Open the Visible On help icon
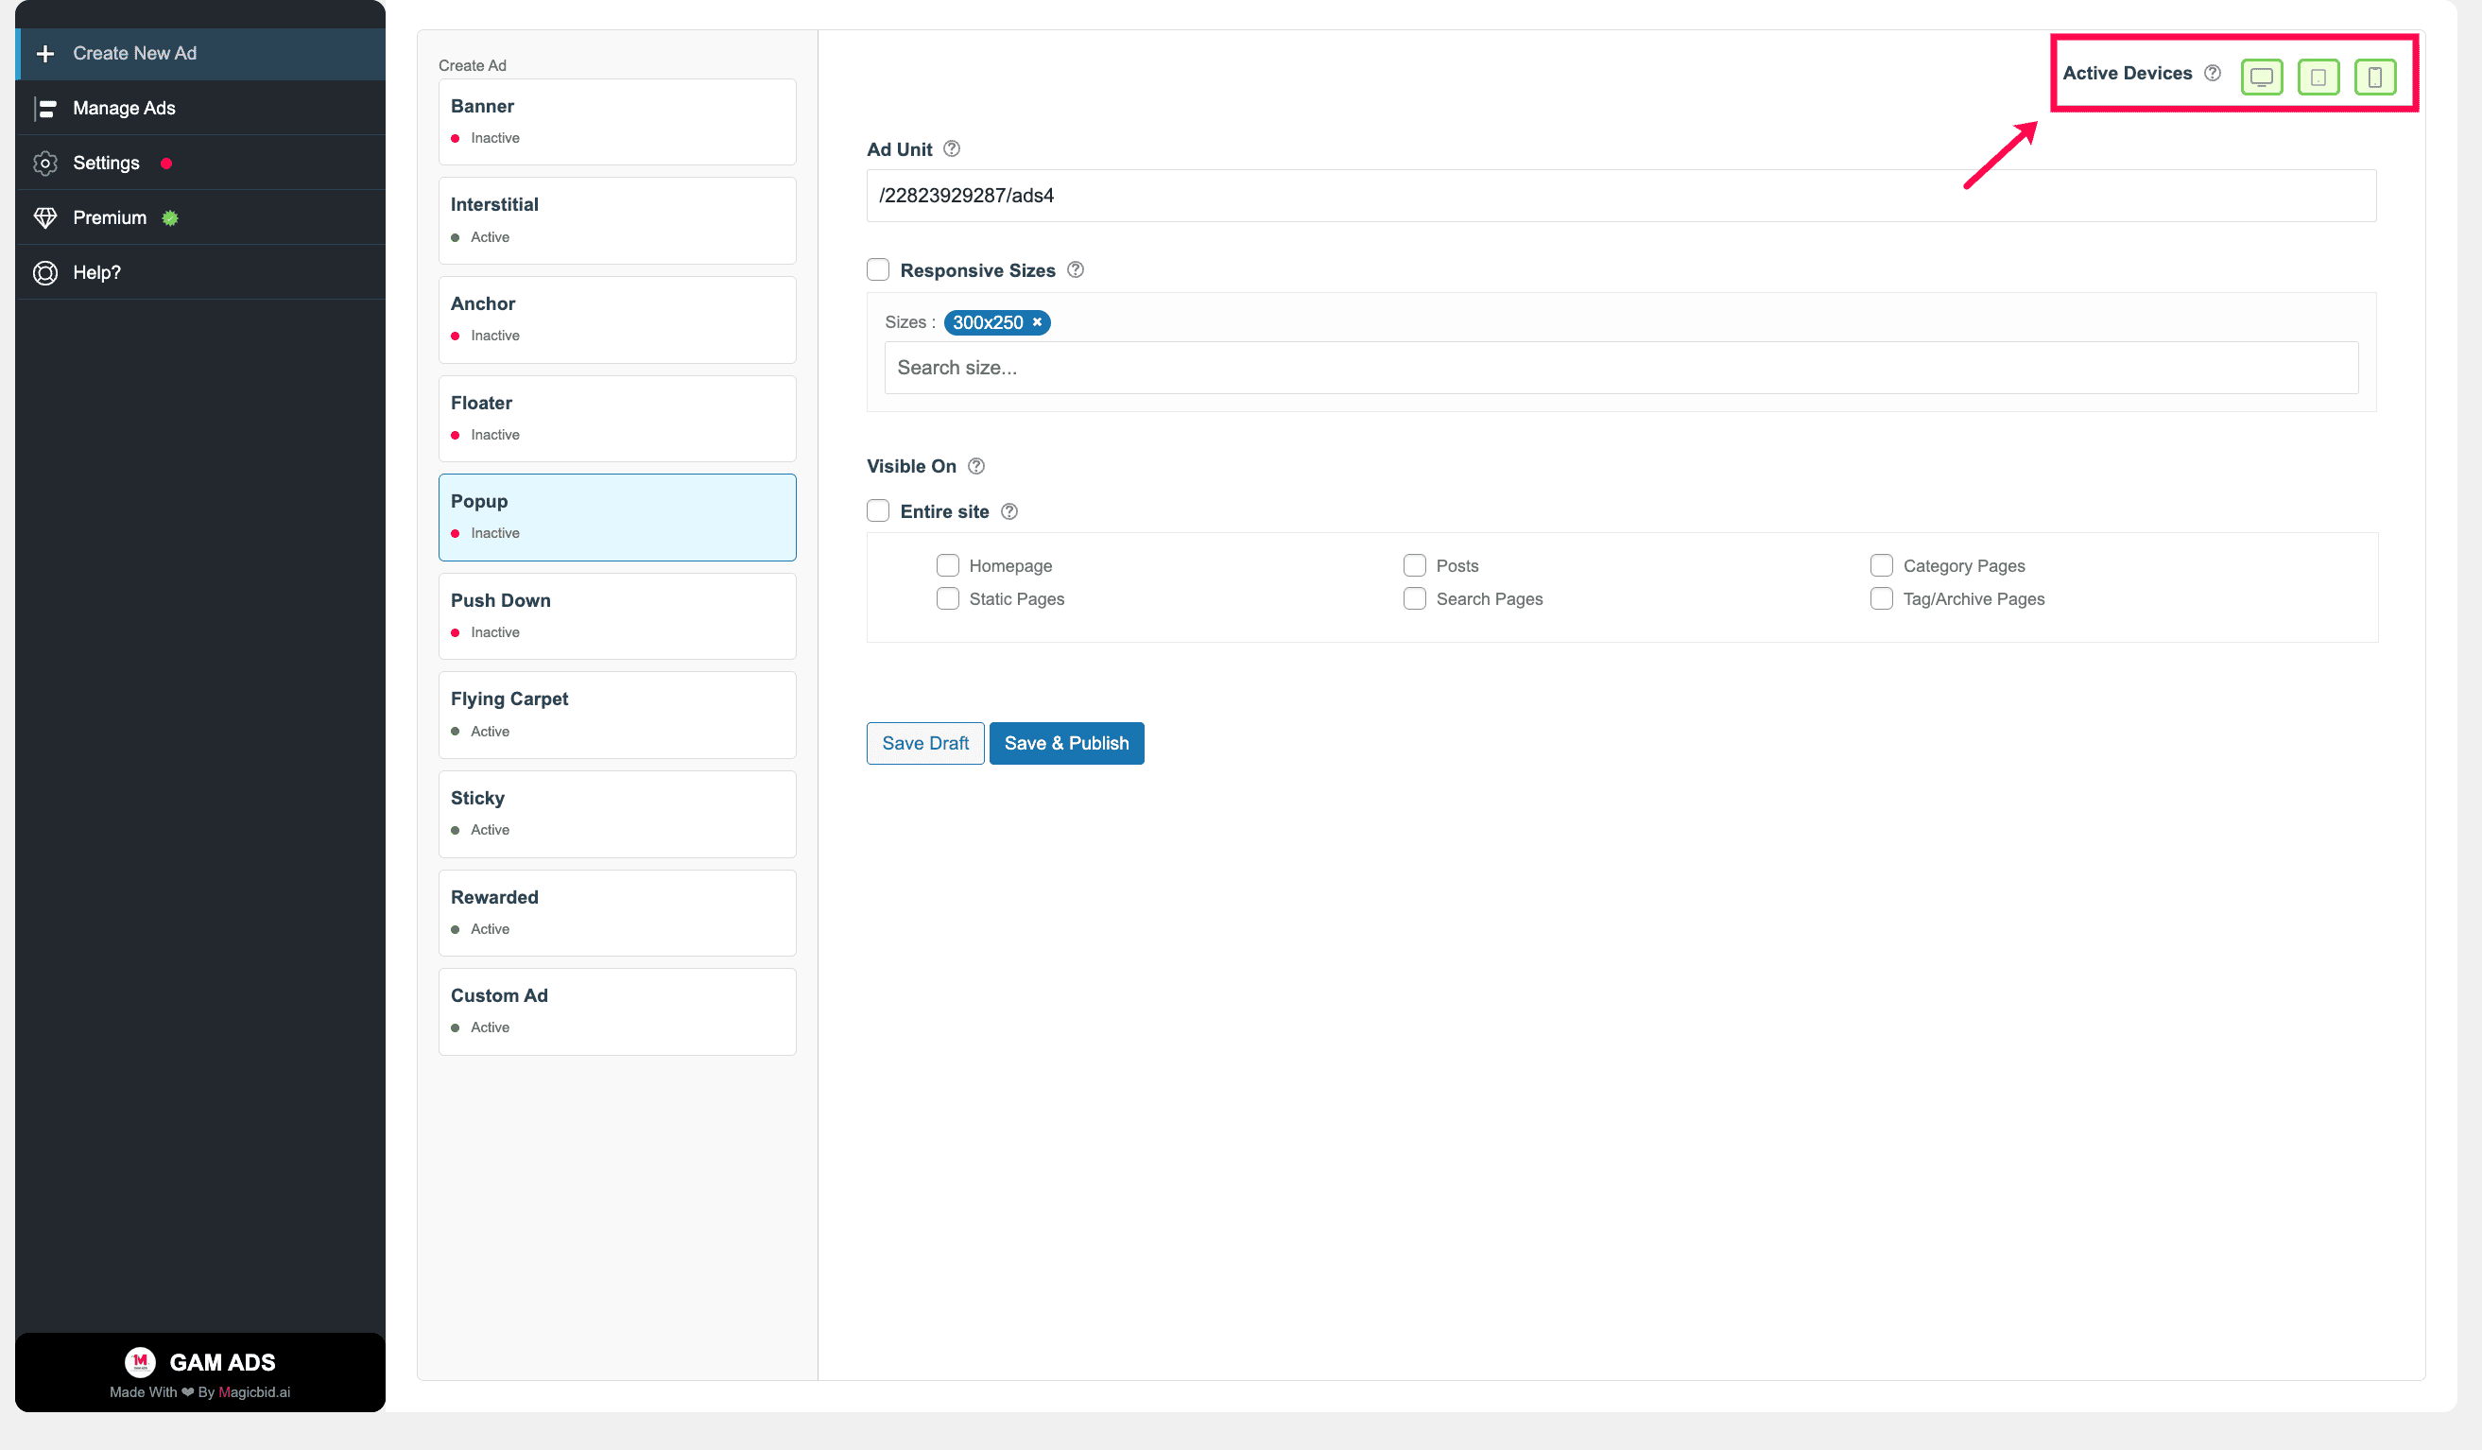 976,466
